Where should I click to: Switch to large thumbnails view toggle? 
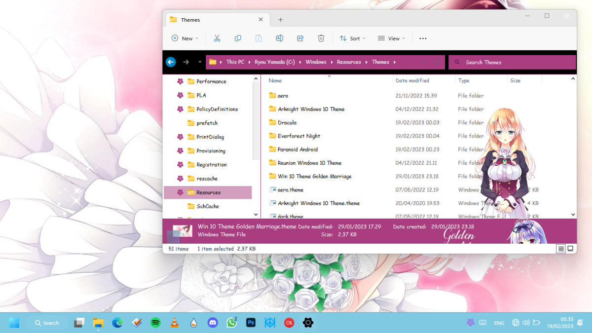570,249
